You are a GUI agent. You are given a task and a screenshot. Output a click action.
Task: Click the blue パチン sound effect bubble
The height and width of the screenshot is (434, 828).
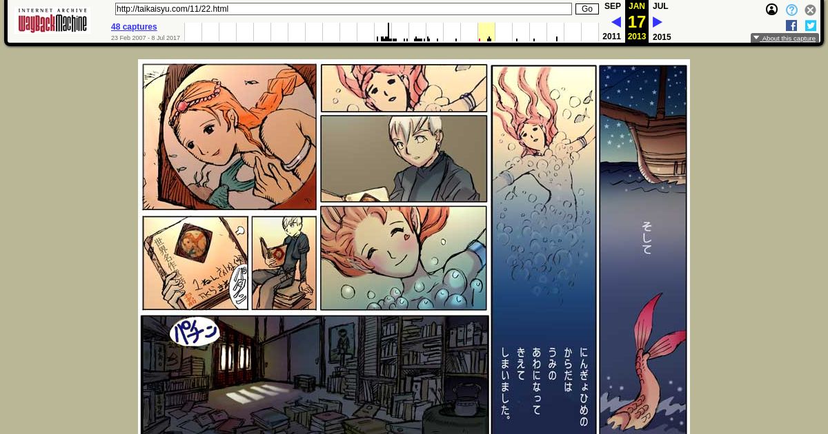(x=195, y=332)
